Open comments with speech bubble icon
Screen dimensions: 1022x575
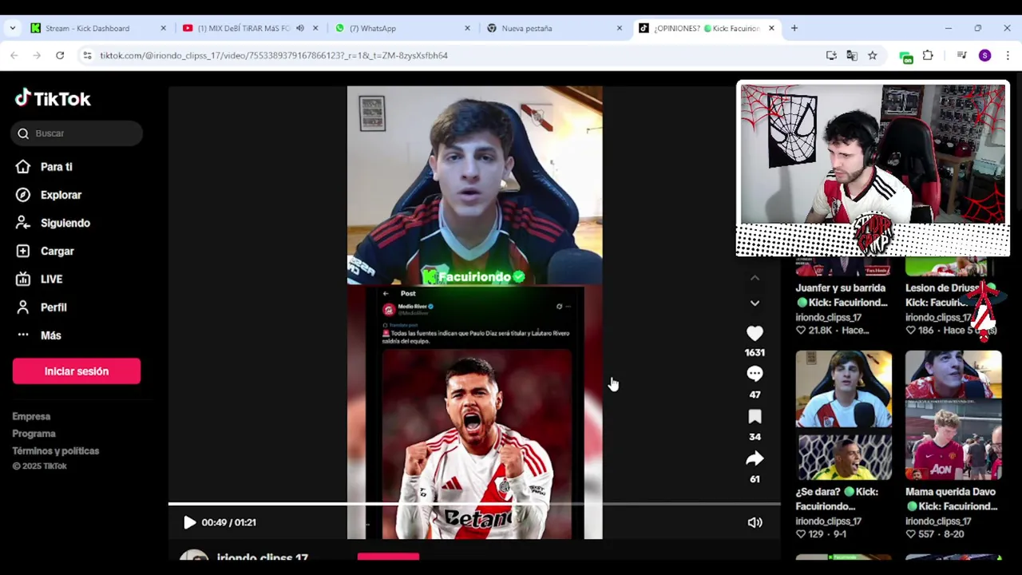click(x=755, y=374)
